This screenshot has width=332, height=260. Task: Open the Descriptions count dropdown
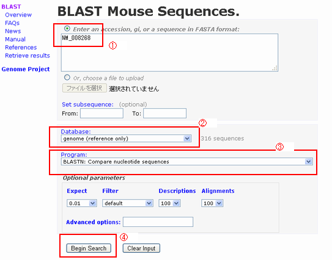(169, 203)
